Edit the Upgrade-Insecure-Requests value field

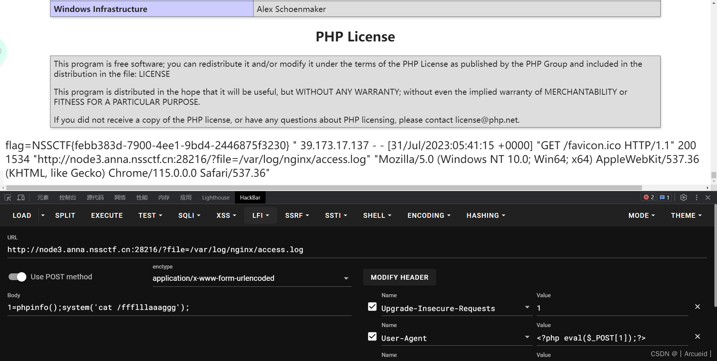(x=612, y=308)
